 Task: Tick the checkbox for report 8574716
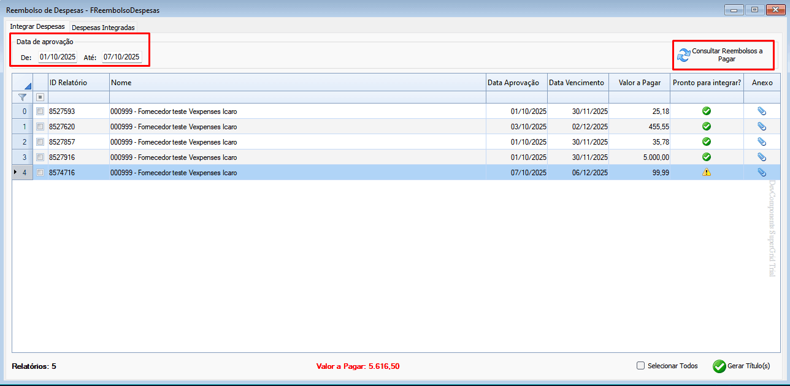click(x=40, y=172)
